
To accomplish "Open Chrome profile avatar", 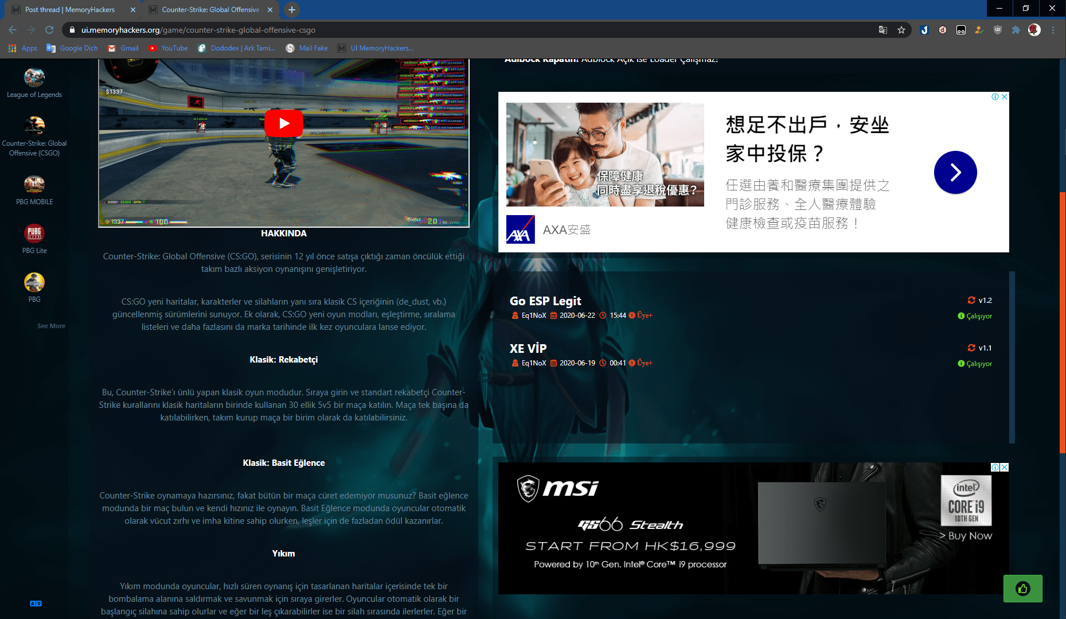I will 1034,30.
